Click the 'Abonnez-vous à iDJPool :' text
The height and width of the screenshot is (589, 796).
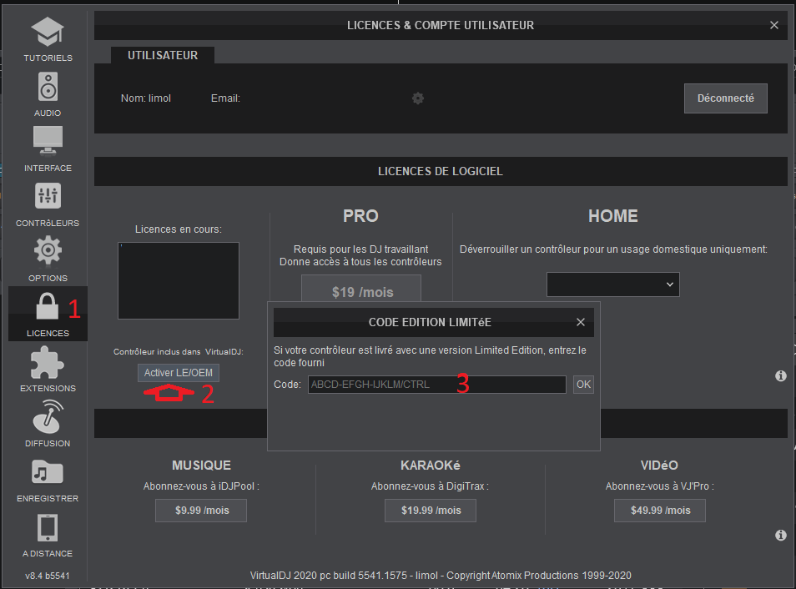click(201, 486)
